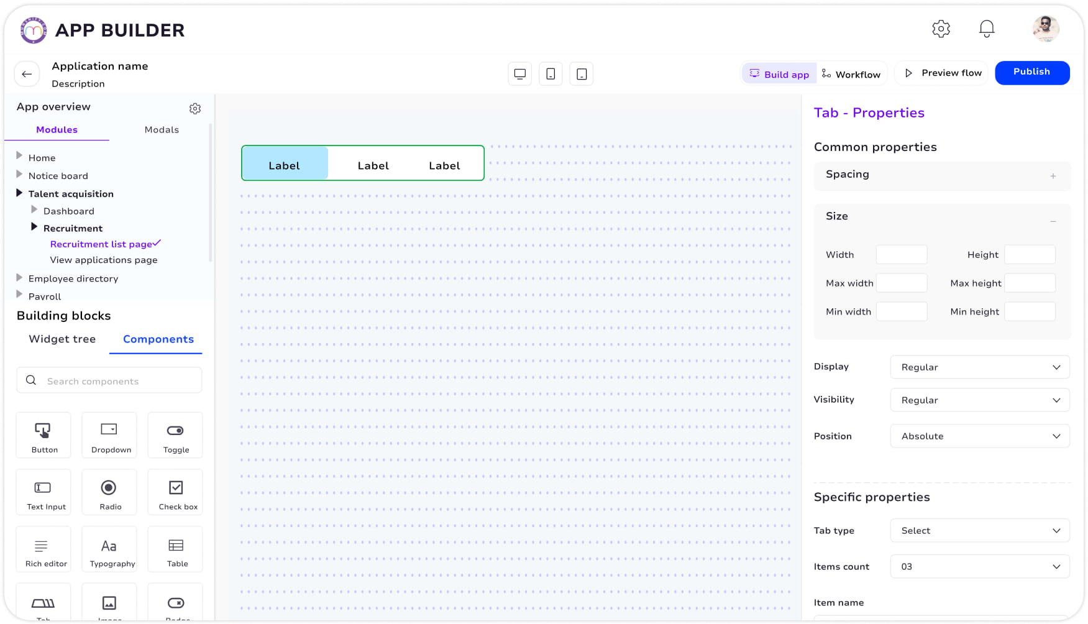Screen dimensions: 1088x624
Task: Switch to mobile view icon
Action: 551,74
